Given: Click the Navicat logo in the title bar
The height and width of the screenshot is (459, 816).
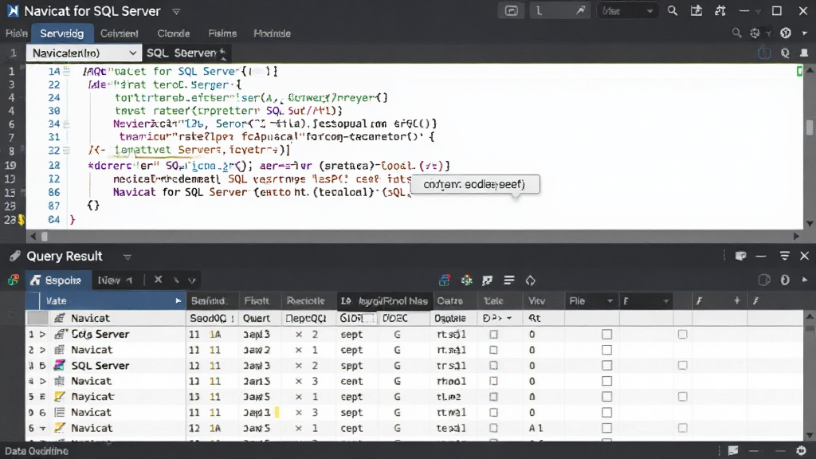Looking at the screenshot, I should [x=13, y=11].
